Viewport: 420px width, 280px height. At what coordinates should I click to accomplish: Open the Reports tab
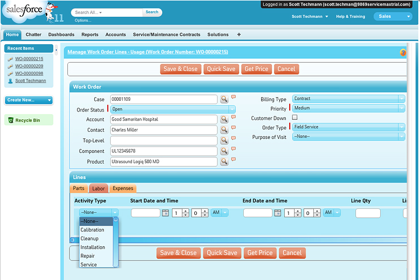pyautogui.click(x=90, y=35)
